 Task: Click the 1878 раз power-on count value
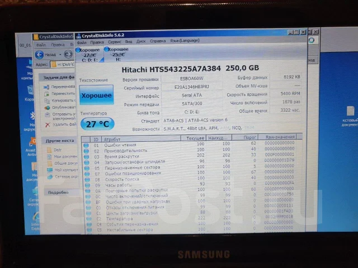click(x=291, y=102)
